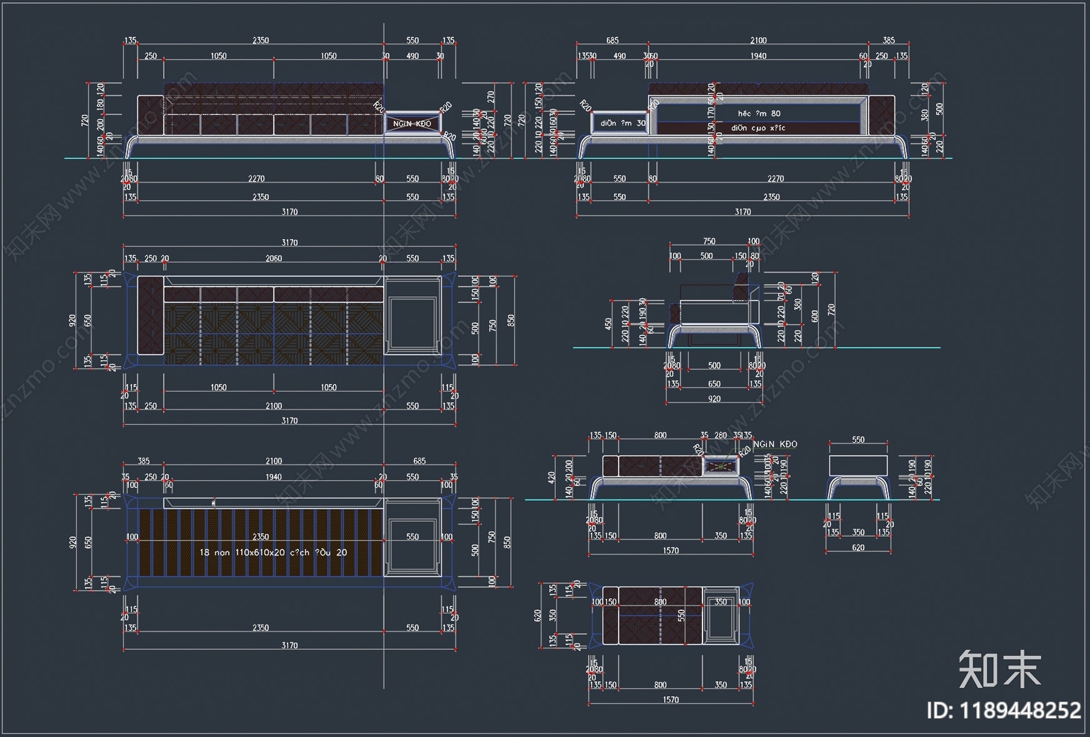1090x737 pixels.
Task: Click the '18 nan 110x610x20' slat note
Action: (272, 552)
